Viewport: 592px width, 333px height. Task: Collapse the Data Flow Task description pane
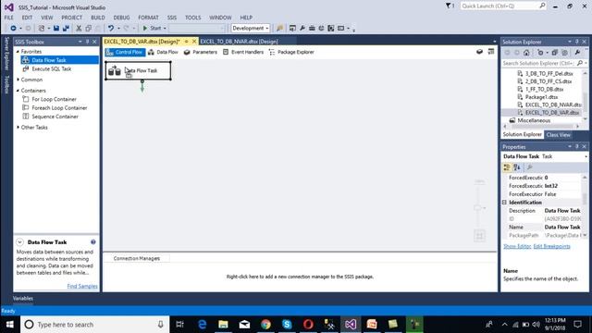(19, 242)
